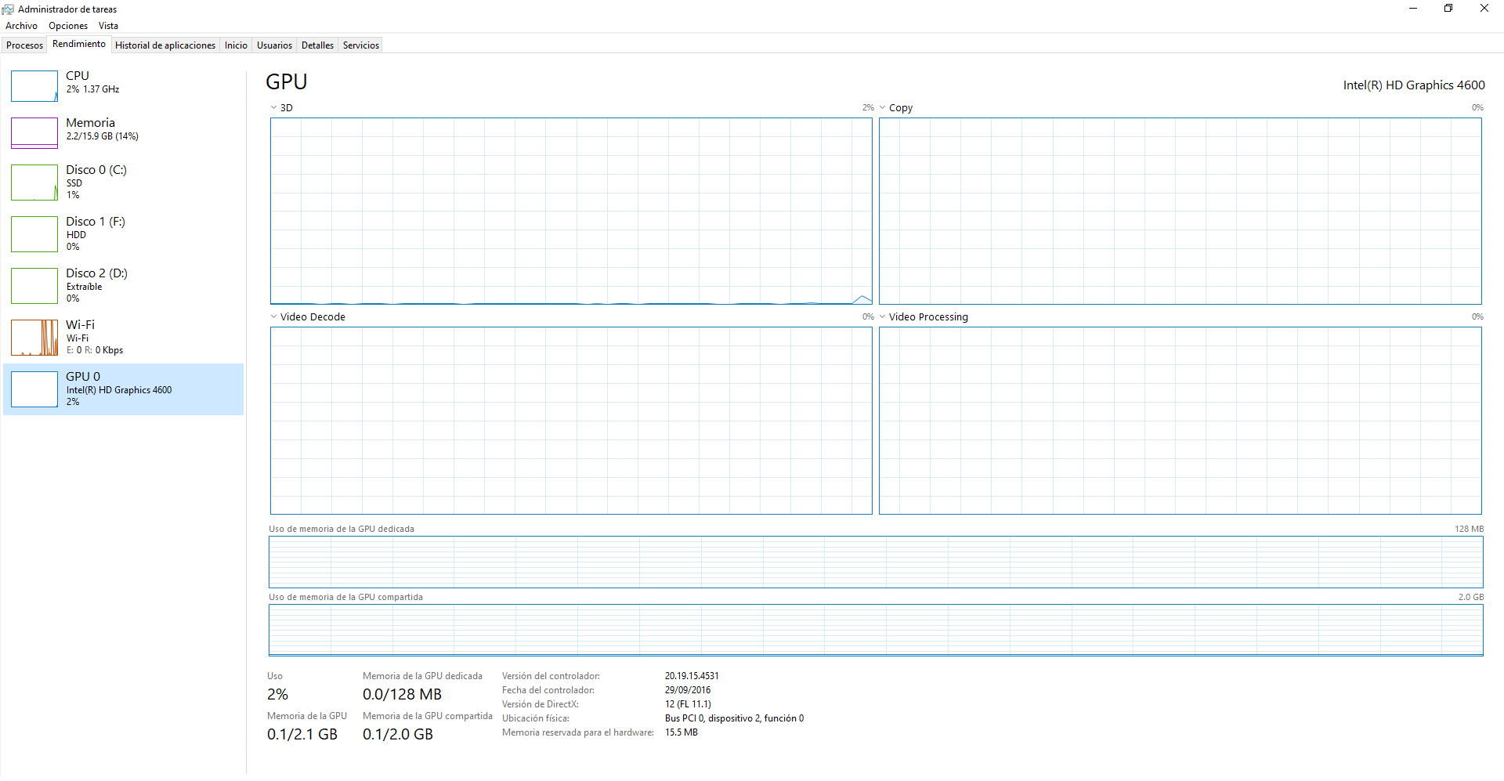This screenshot has width=1504, height=781.
Task: Click the Video Processing usage graph
Action: coord(1180,421)
